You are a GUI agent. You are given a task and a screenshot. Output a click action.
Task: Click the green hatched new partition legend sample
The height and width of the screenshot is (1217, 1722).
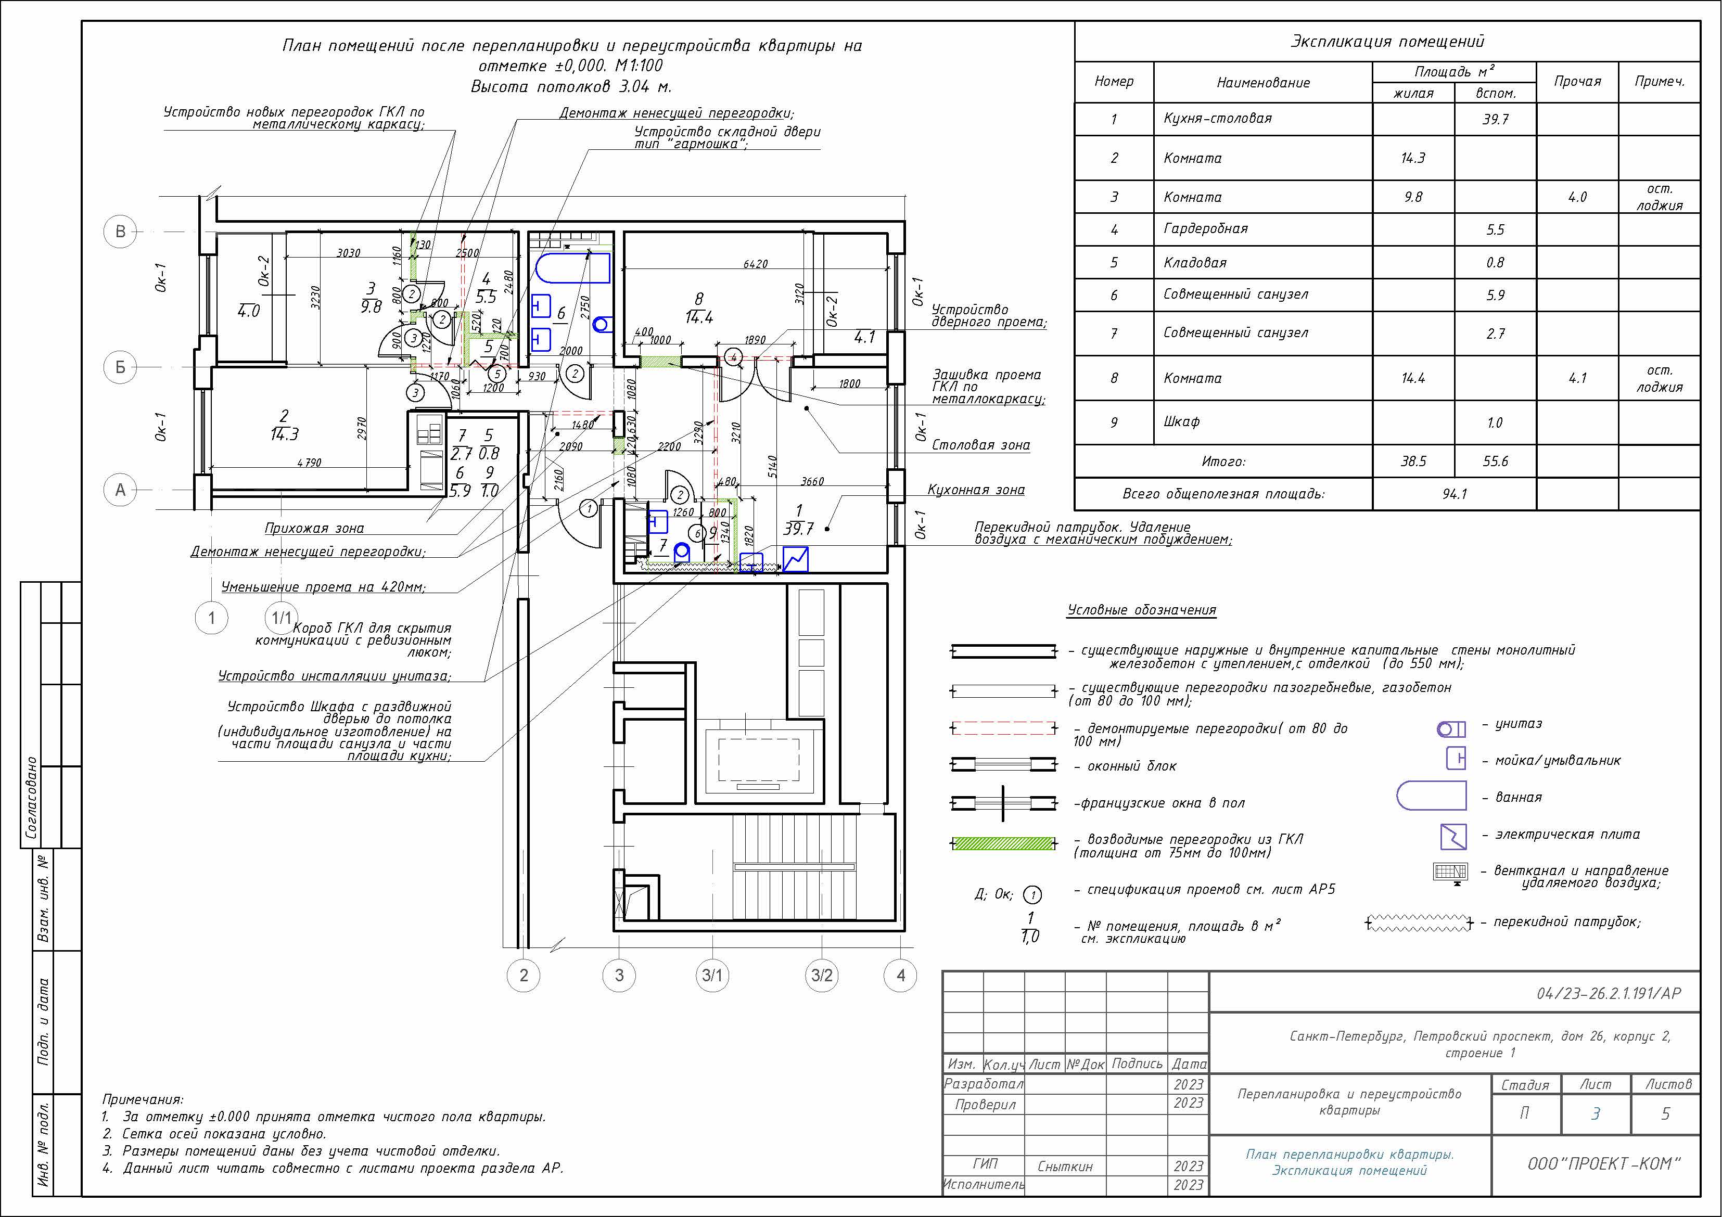1004,843
